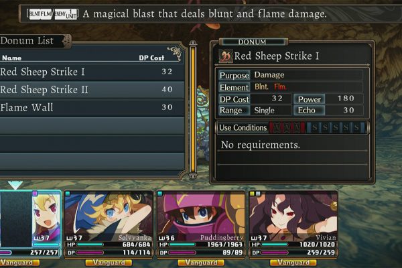The height and width of the screenshot is (268, 402).
Task: Click the BLNT/FLM element tag icon
Action: (40, 14)
